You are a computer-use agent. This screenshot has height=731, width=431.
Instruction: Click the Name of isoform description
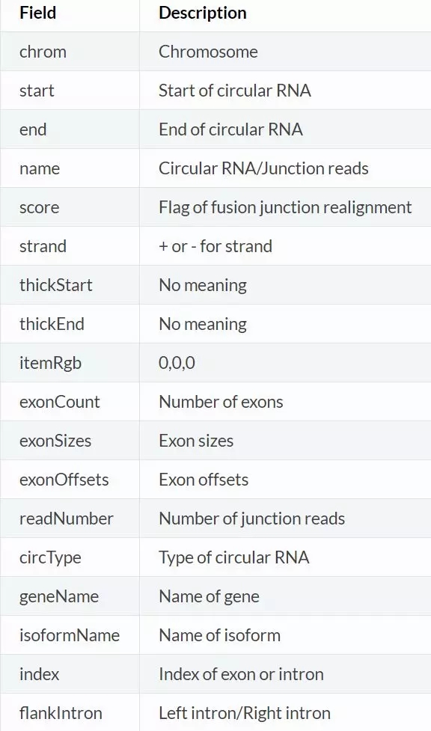pyautogui.click(x=220, y=635)
